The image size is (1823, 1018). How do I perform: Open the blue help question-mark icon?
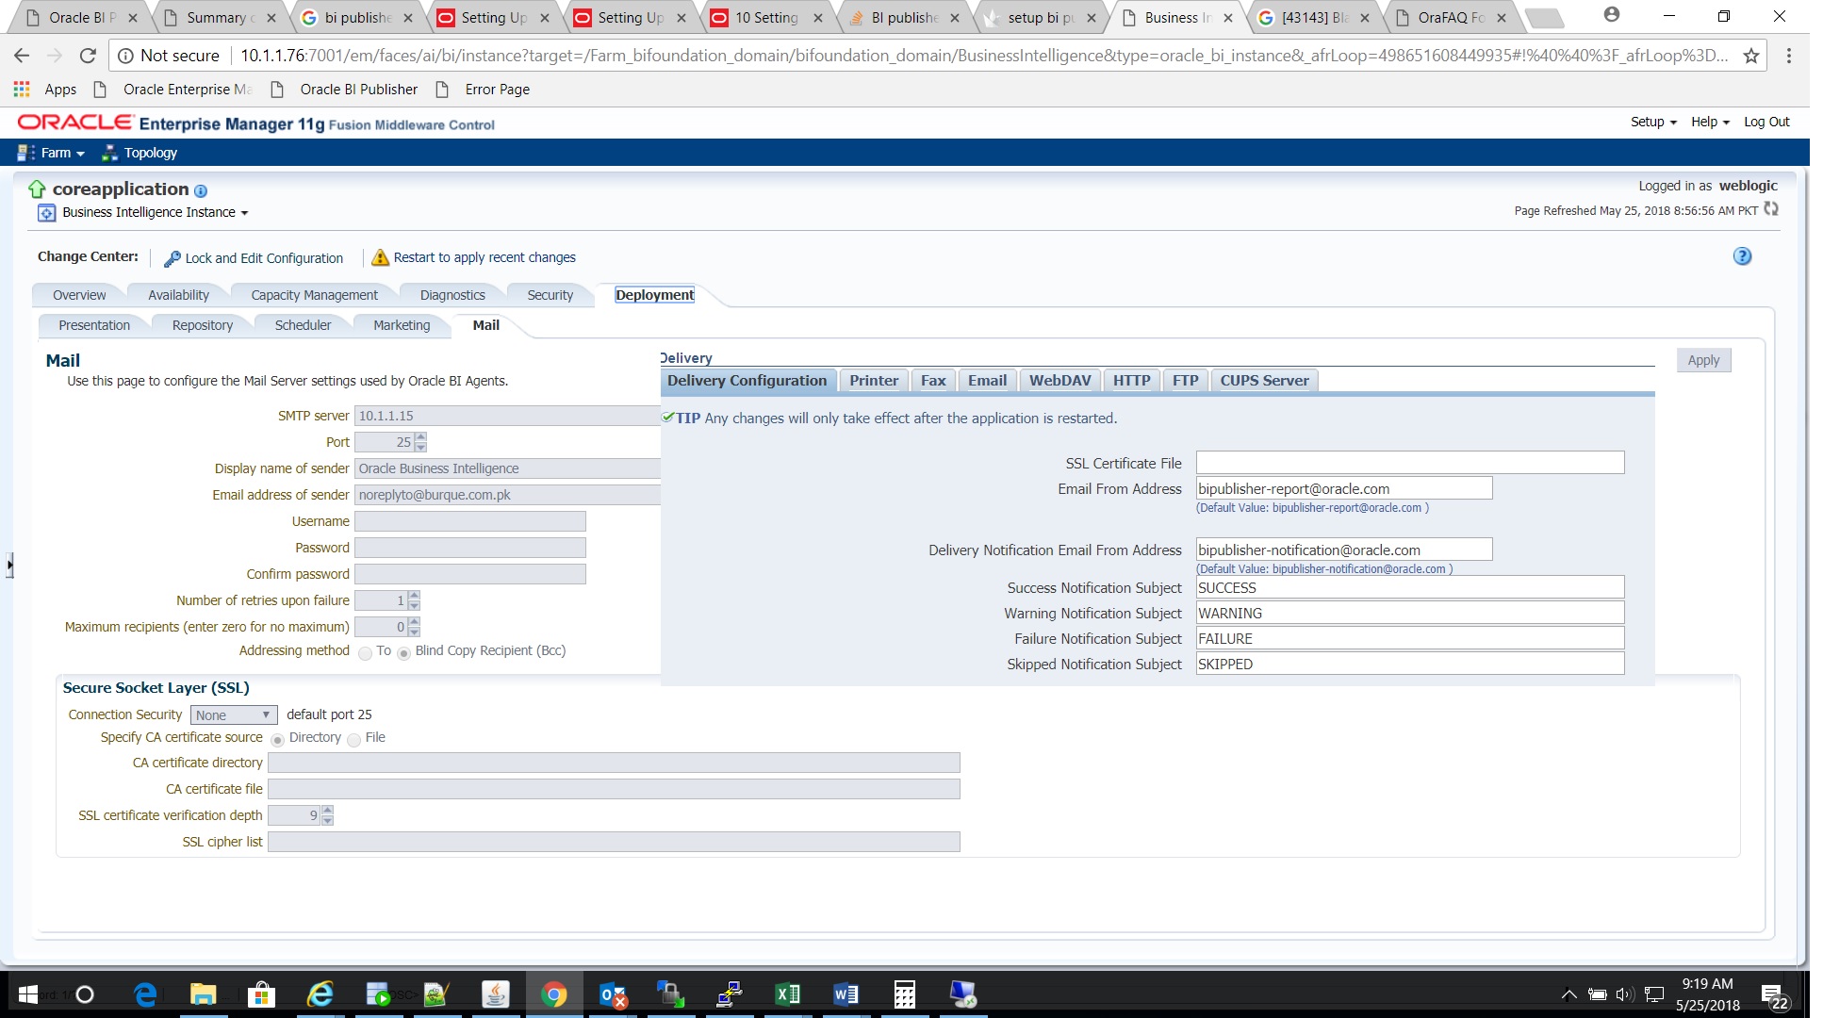(1742, 256)
